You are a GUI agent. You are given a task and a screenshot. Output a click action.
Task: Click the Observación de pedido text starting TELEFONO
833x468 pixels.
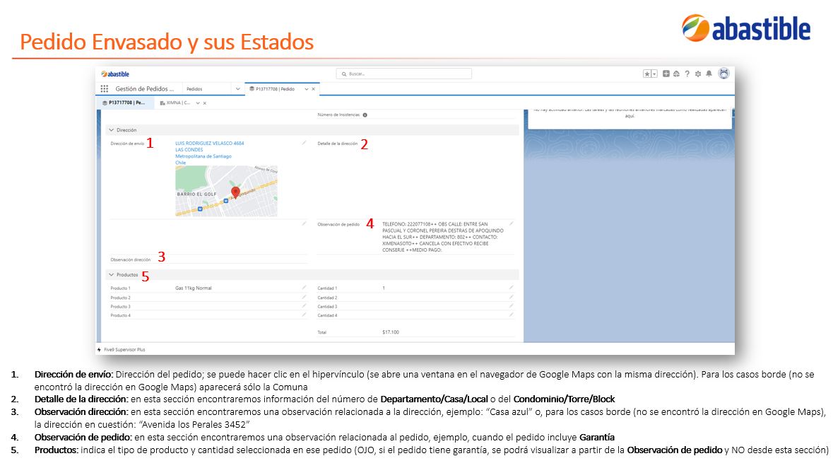pyautogui.click(x=443, y=238)
